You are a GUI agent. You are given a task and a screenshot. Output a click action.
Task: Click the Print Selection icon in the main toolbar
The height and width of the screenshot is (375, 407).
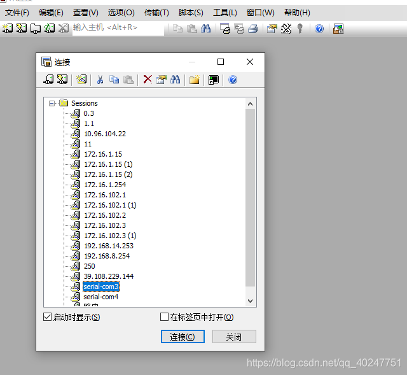click(239, 29)
